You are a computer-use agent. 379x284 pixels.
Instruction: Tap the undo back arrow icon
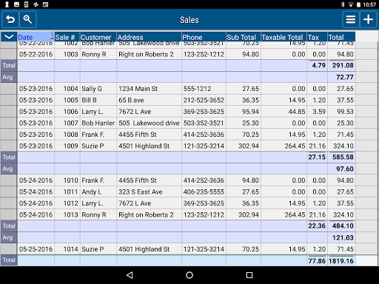pyautogui.click(x=10, y=19)
